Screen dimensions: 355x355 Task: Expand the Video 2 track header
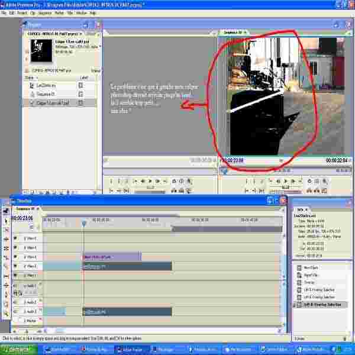click(x=25, y=266)
